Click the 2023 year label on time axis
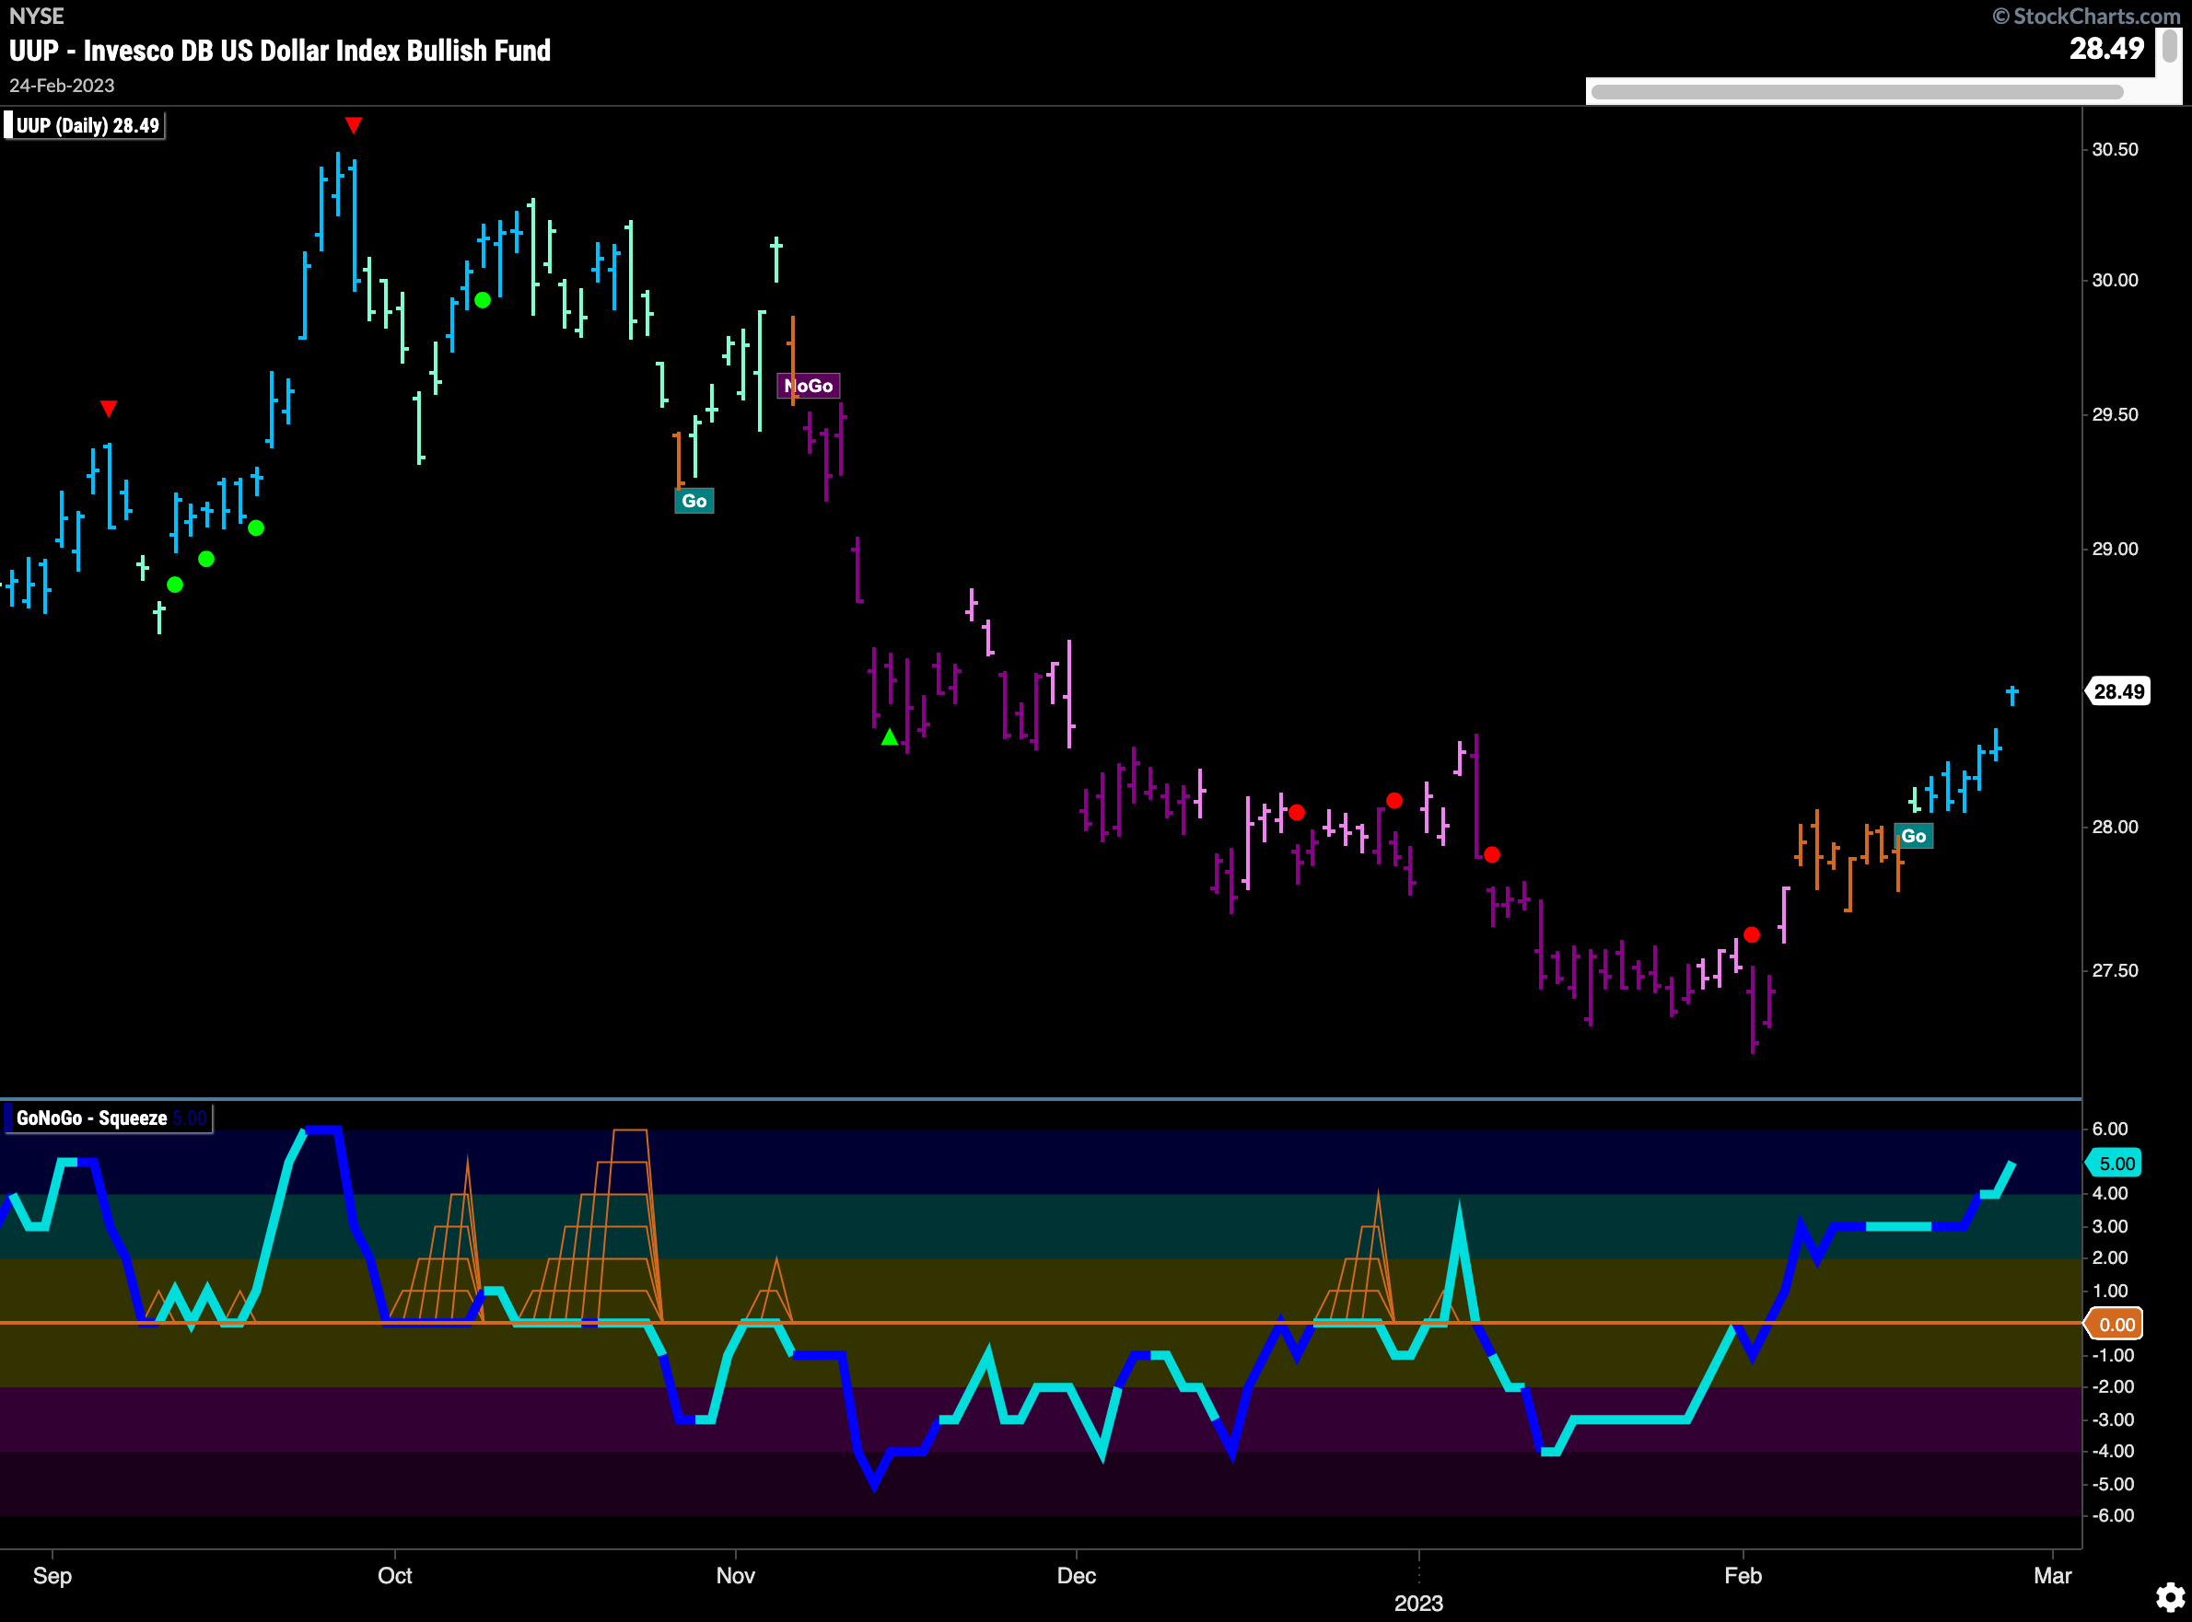The height and width of the screenshot is (1622, 2192). [1418, 1603]
